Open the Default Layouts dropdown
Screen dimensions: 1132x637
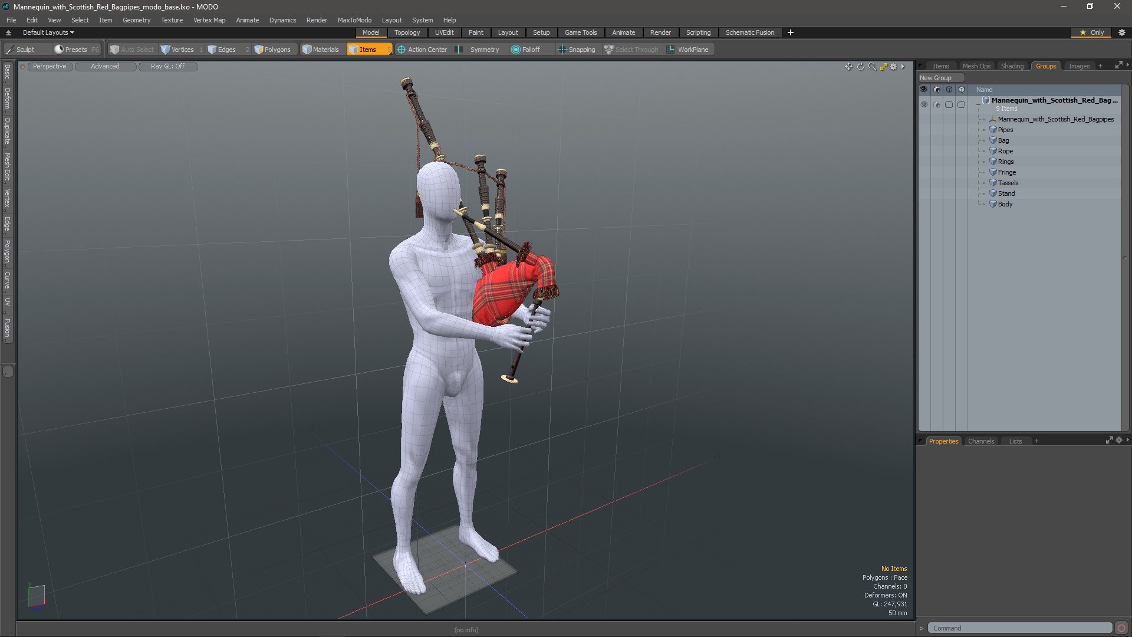(48, 32)
